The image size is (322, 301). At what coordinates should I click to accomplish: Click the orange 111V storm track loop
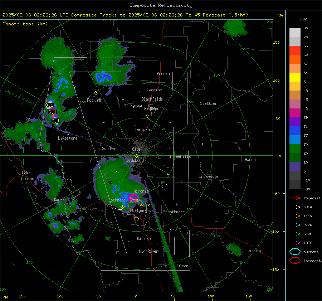click(136, 219)
